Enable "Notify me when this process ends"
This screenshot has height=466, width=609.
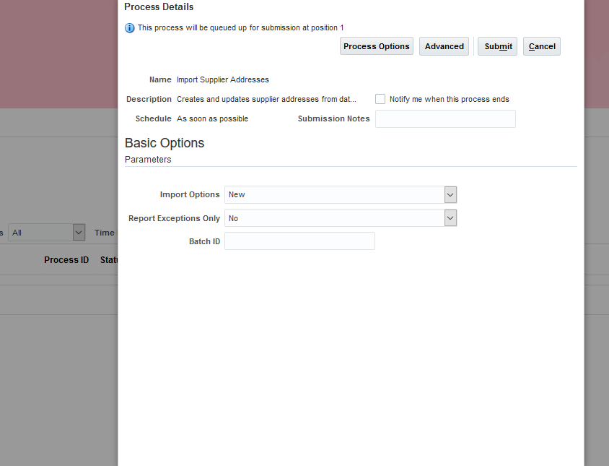(380, 99)
